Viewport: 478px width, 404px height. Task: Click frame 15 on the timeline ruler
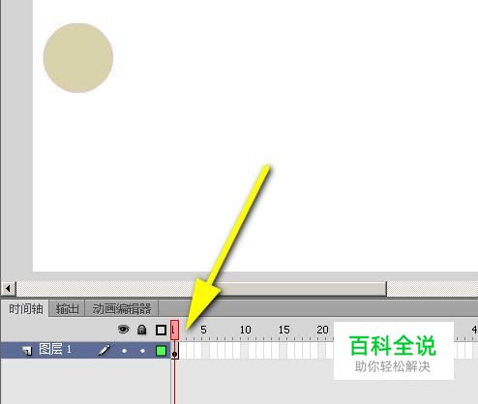283,331
